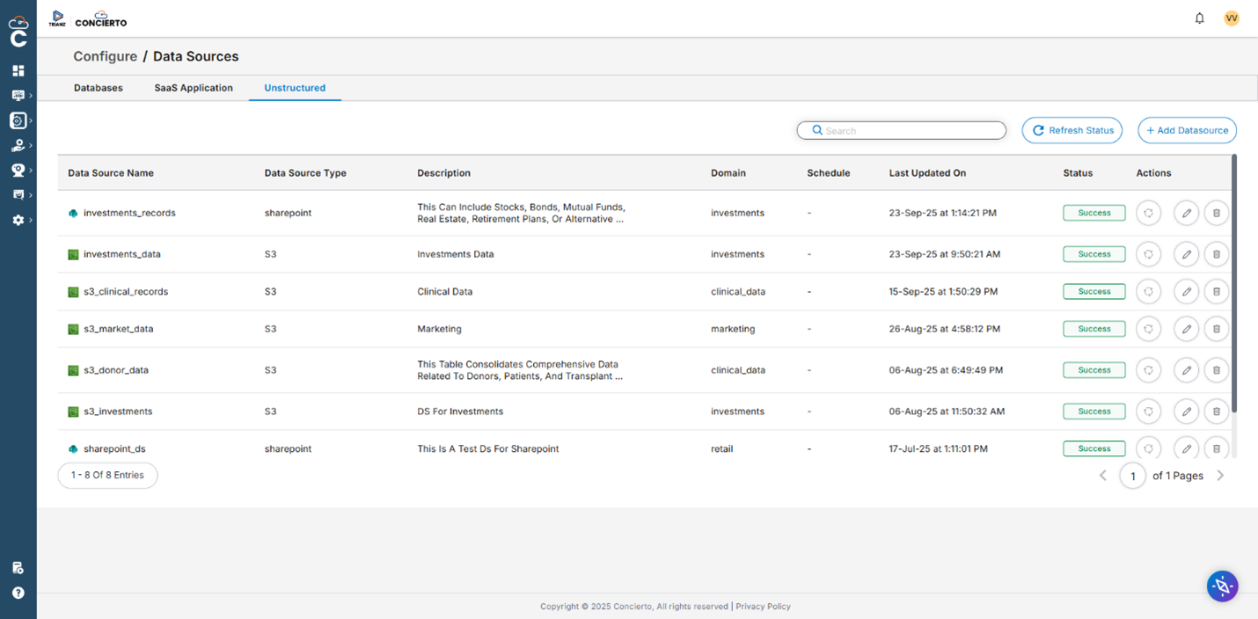The width and height of the screenshot is (1258, 619).
Task: Open the dashboard grid icon in the sidebar
Action: coord(18,70)
